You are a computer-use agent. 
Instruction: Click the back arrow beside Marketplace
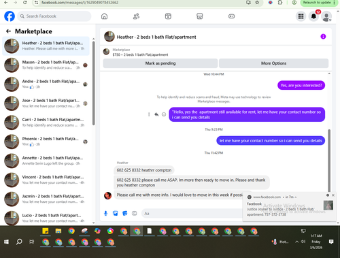(8, 31)
